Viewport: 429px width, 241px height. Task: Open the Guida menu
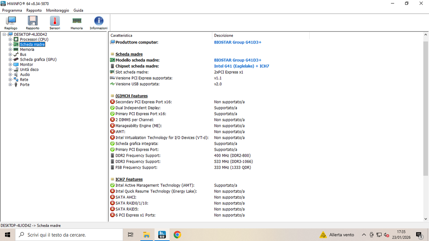[x=78, y=10]
